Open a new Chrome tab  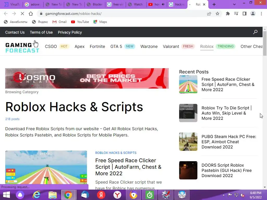(x=214, y=4)
